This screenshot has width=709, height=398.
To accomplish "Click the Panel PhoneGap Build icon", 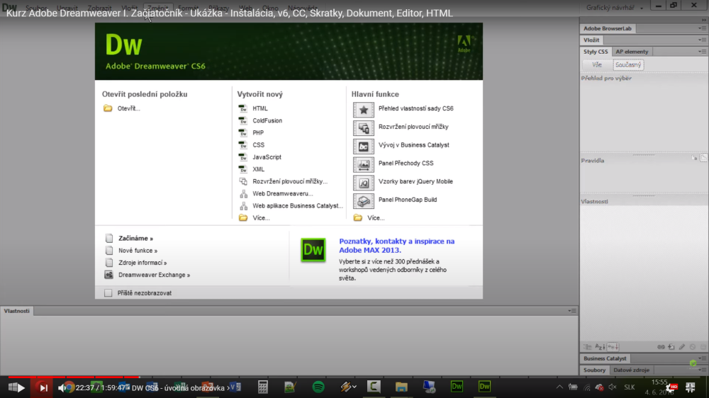I will (x=364, y=200).
